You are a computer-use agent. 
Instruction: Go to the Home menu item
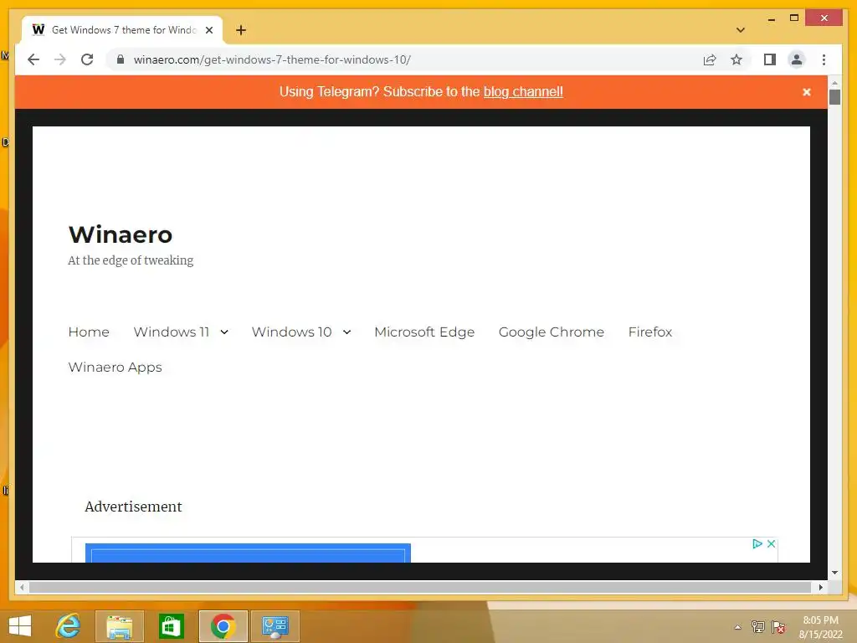point(89,332)
